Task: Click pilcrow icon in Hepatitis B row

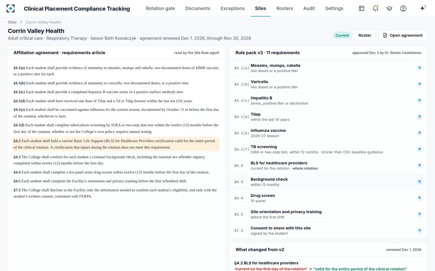Action: pyautogui.click(x=420, y=101)
